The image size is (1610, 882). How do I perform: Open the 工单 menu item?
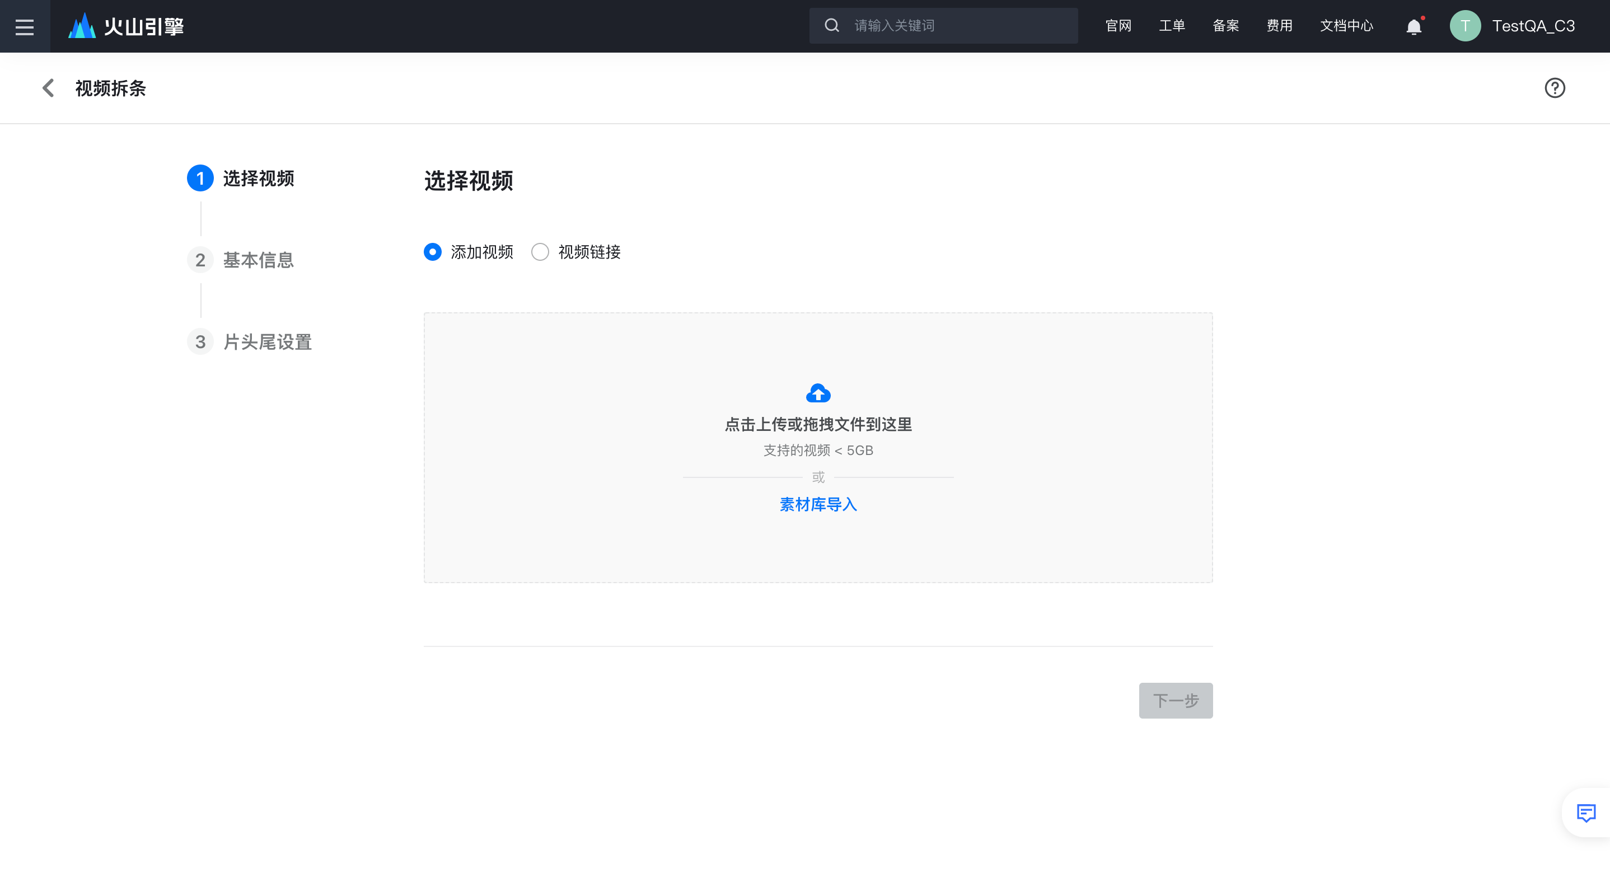click(1172, 26)
